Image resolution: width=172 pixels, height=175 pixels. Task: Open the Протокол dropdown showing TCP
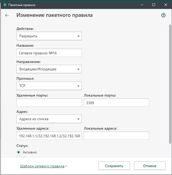[x=49, y=86]
